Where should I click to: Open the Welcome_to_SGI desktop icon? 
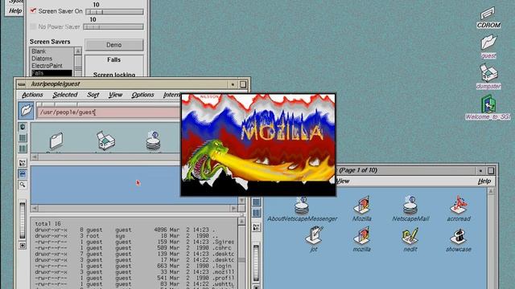488,104
